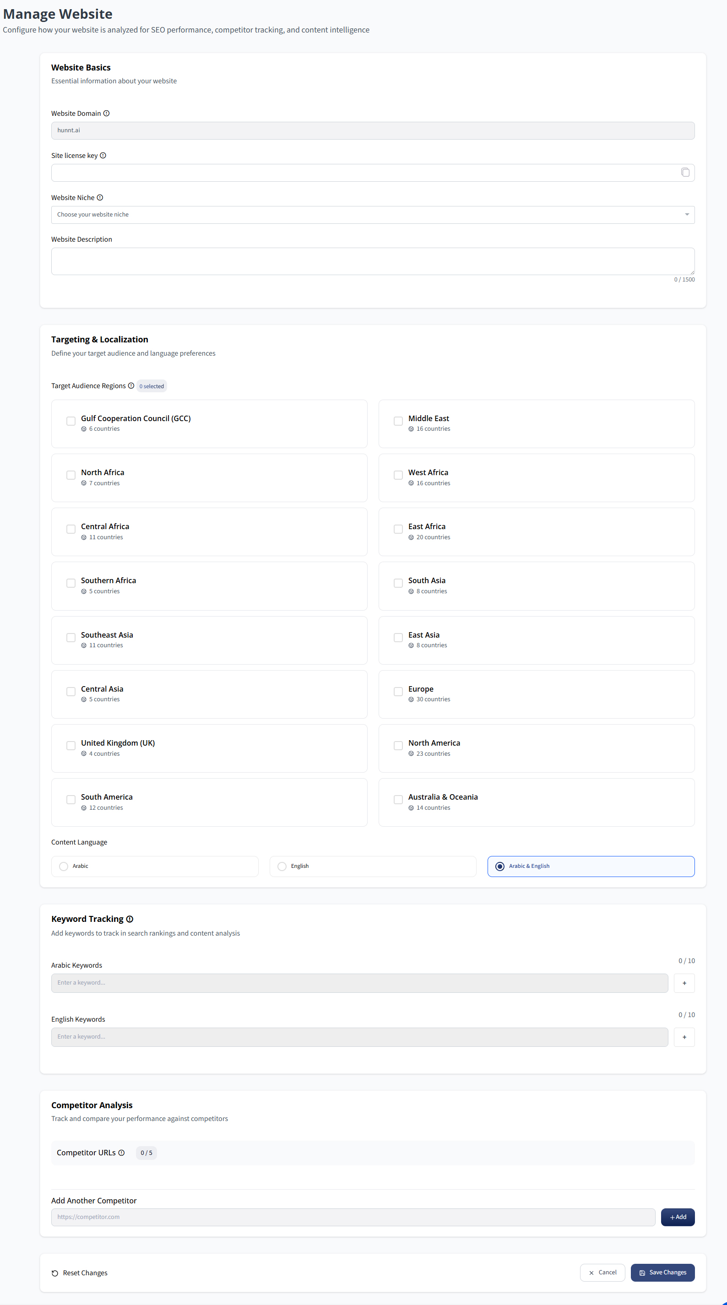Copy the site license key
Image resolution: width=727 pixels, height=1305 pixels.
pos(685,173)
